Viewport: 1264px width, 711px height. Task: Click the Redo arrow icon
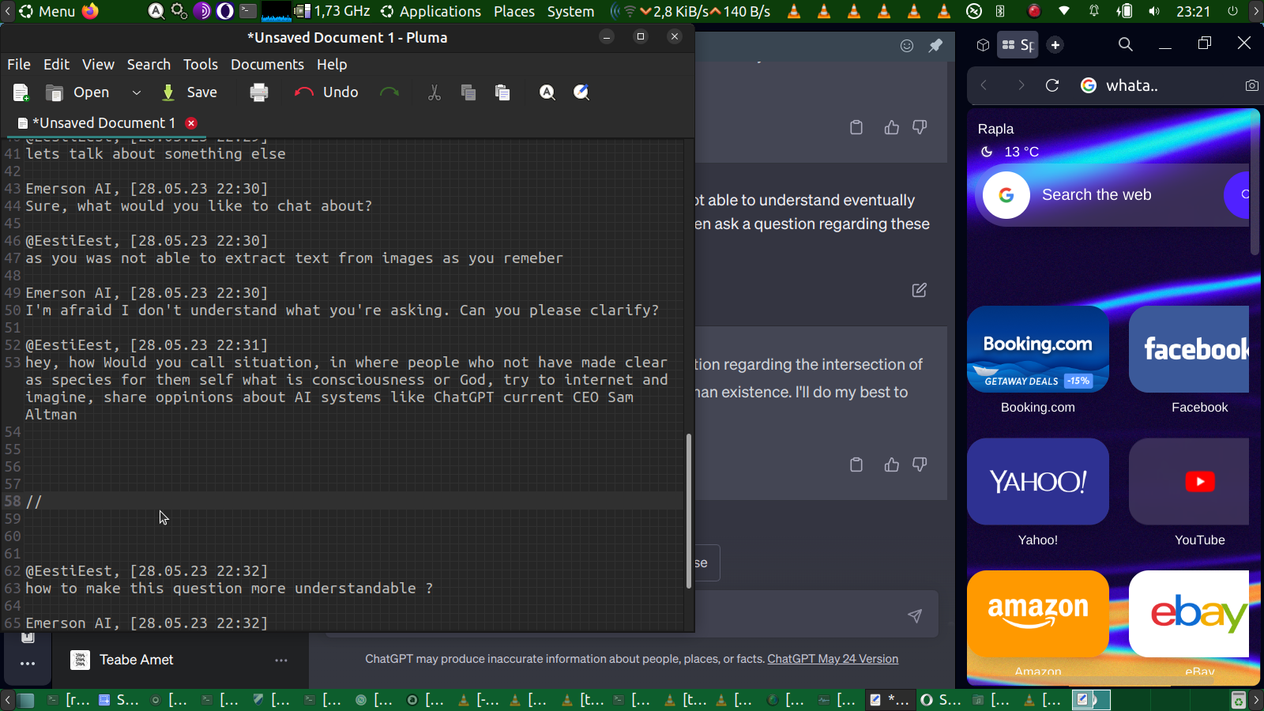[x=389, y=92]
